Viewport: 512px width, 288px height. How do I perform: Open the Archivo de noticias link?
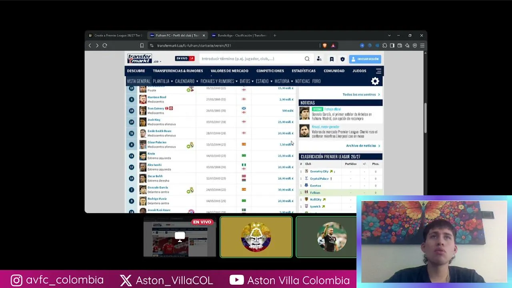363,146
